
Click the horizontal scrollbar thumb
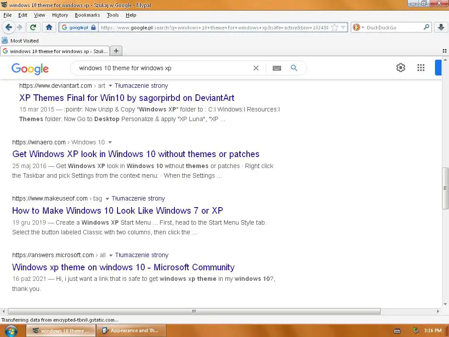[x=194, y=311]
